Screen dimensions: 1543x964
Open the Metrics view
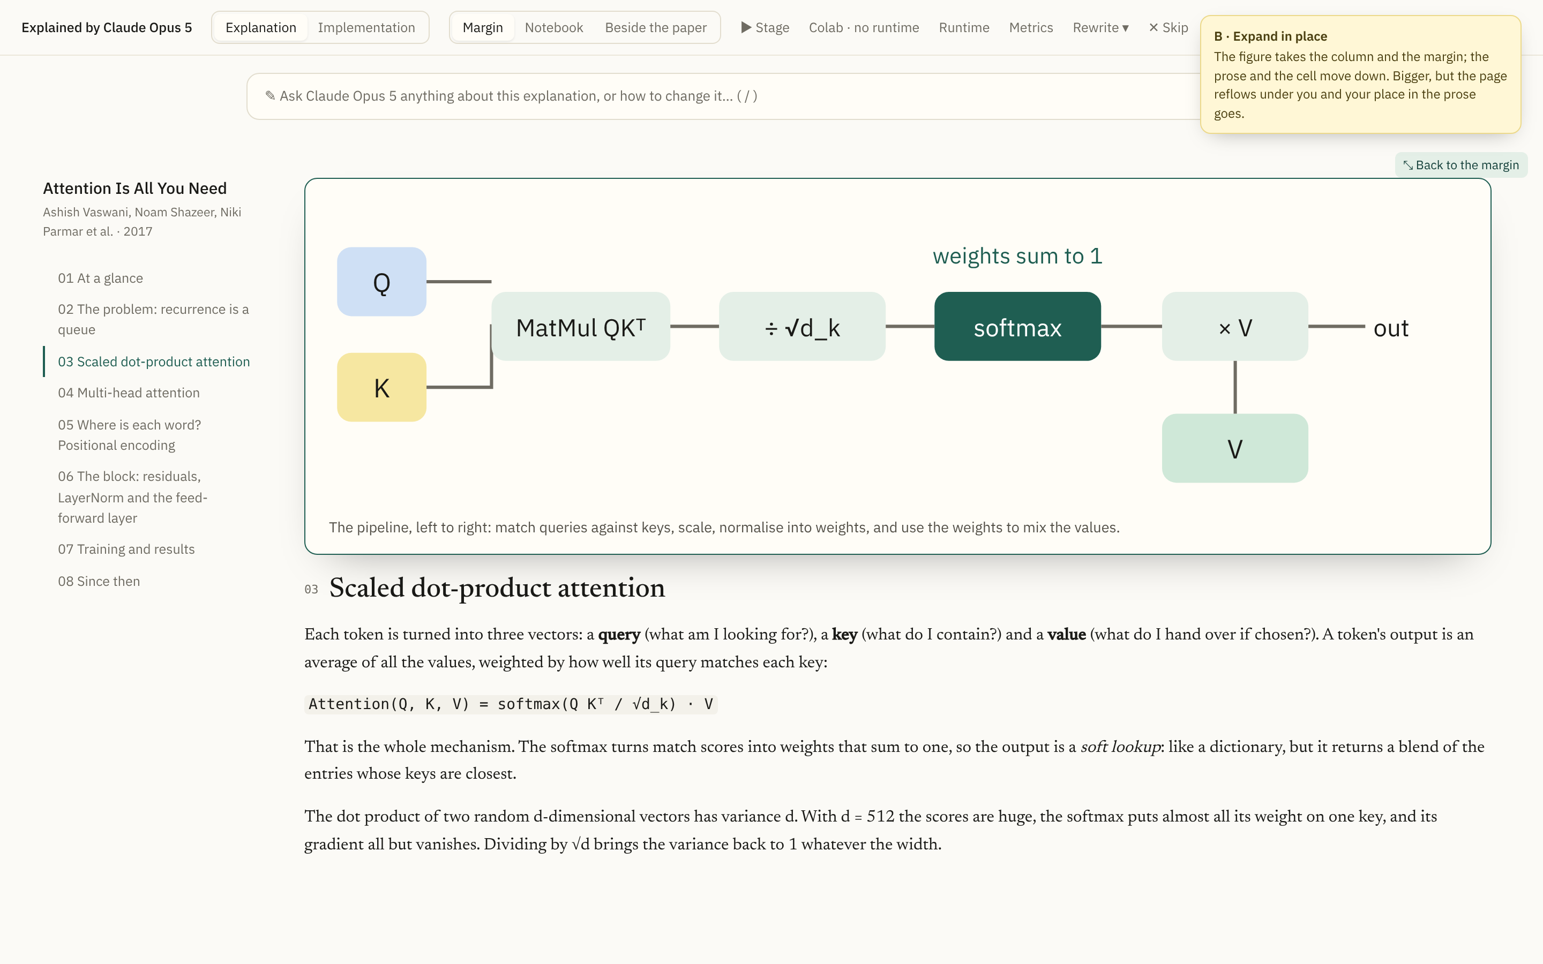click(1031, 27)
